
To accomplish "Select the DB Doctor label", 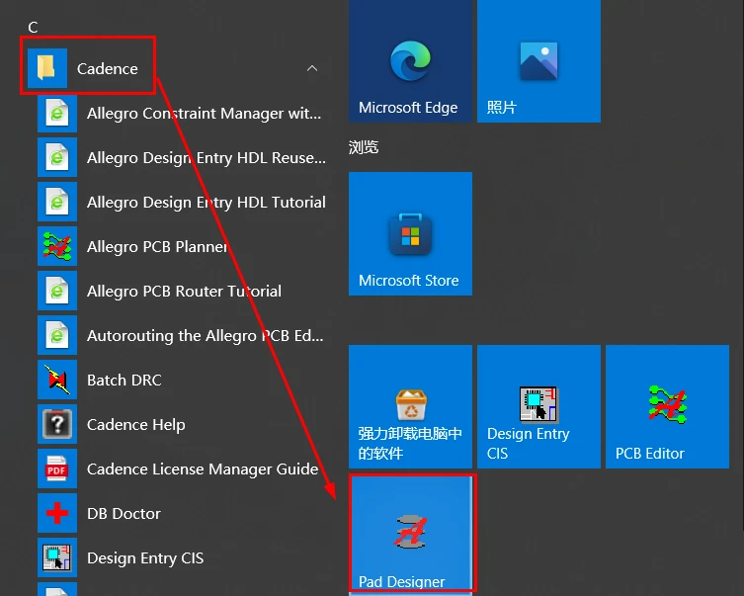I will (x=124, y=513).
